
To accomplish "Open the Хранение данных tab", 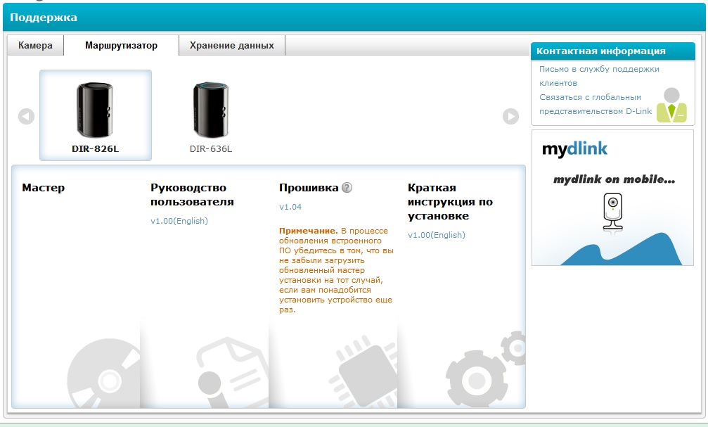I will [x=231, y=45].
